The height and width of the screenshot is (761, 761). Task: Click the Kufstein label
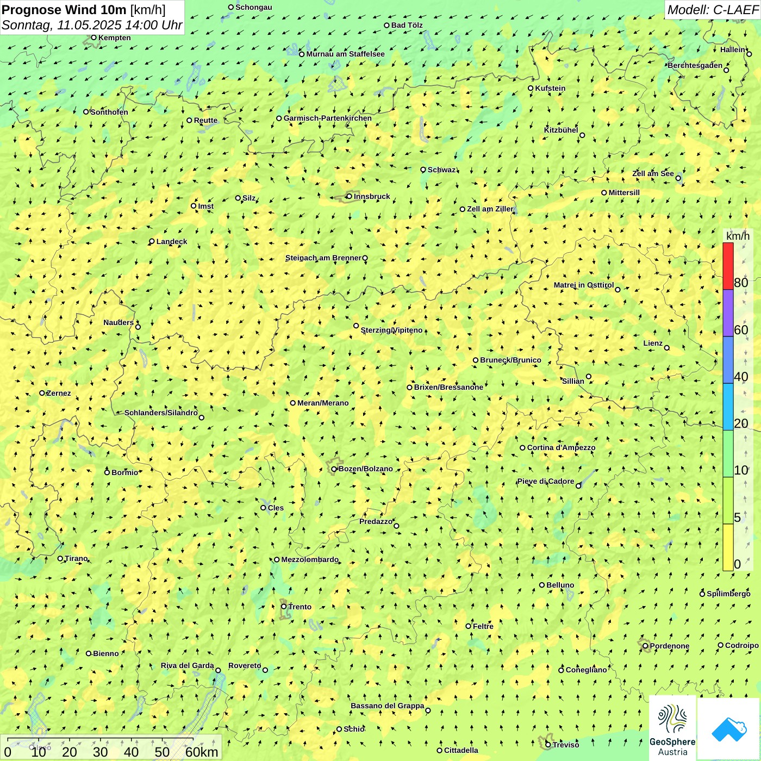click(x=550, y=88)
